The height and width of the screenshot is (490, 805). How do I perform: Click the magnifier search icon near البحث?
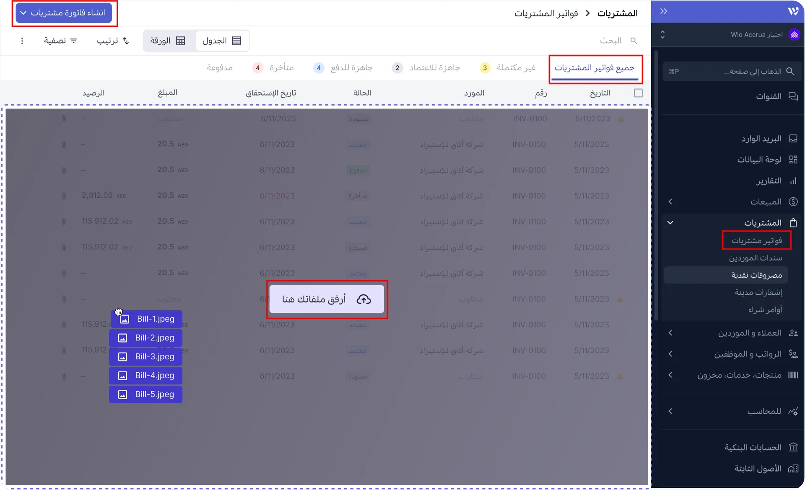coord(634,41)
